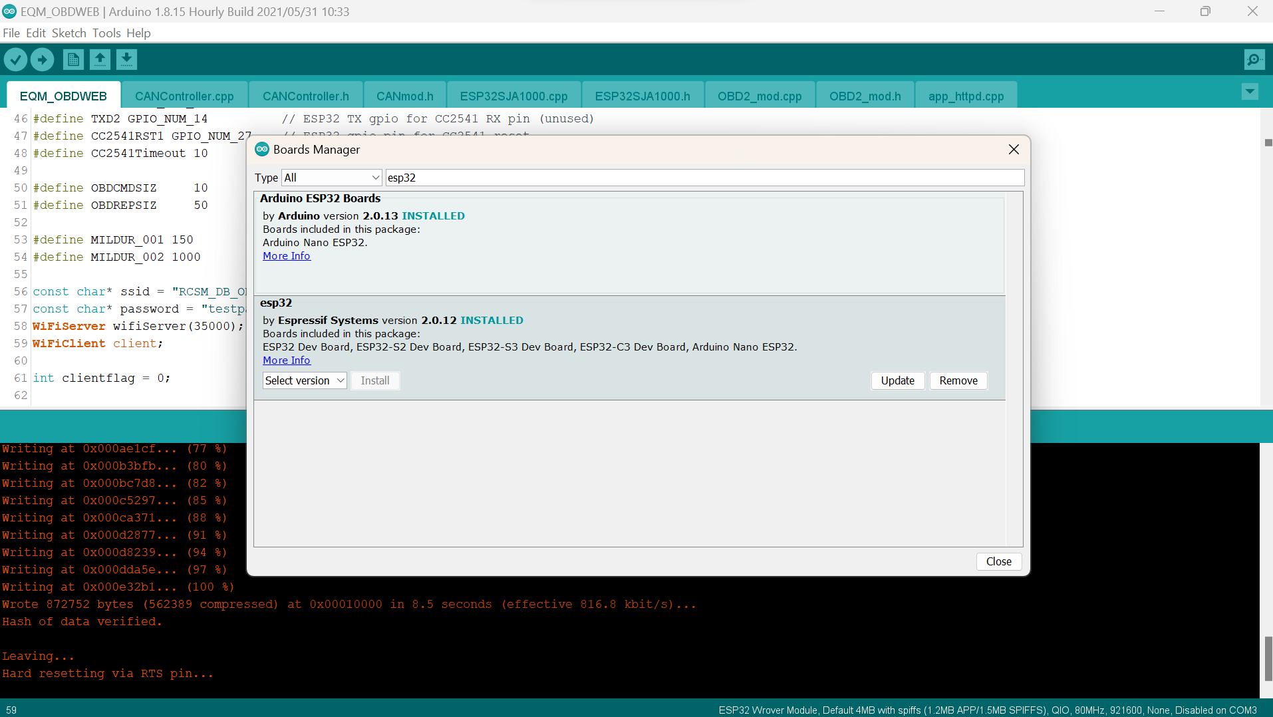Viewport: 1273px width, 717px height.
Task: Click line number 59 in status bar
Action: 11,710
